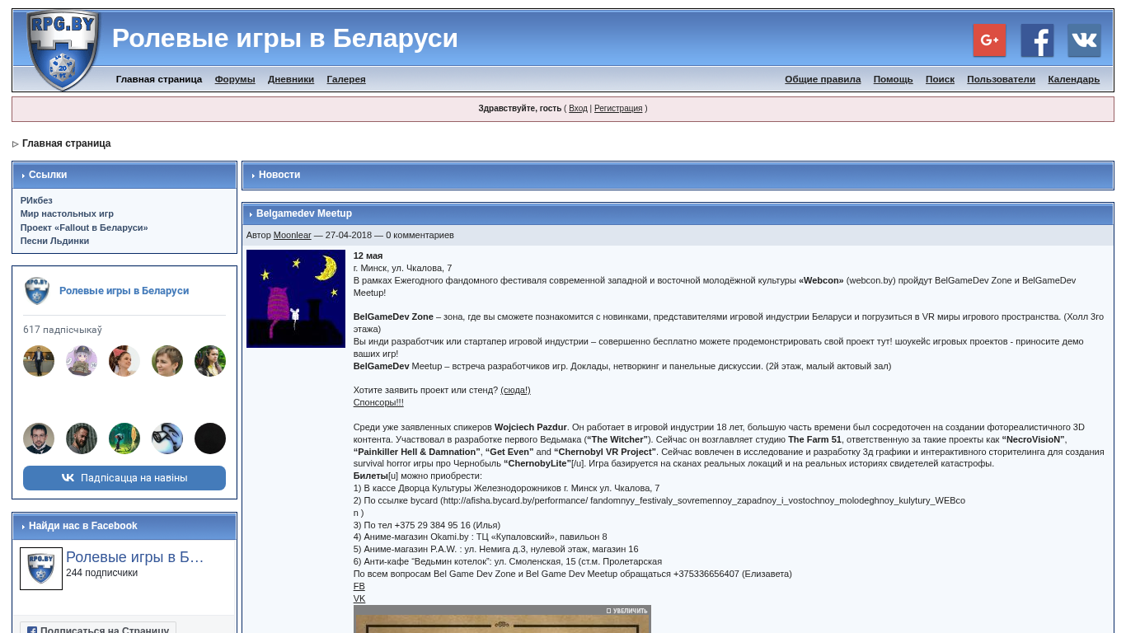
Task: Open Мир настольных игр link
Action: (x=67, y=213)
